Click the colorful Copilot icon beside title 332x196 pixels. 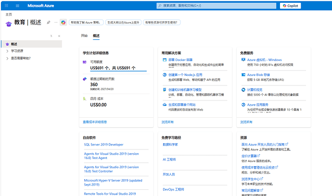click(x=63, y=22)
